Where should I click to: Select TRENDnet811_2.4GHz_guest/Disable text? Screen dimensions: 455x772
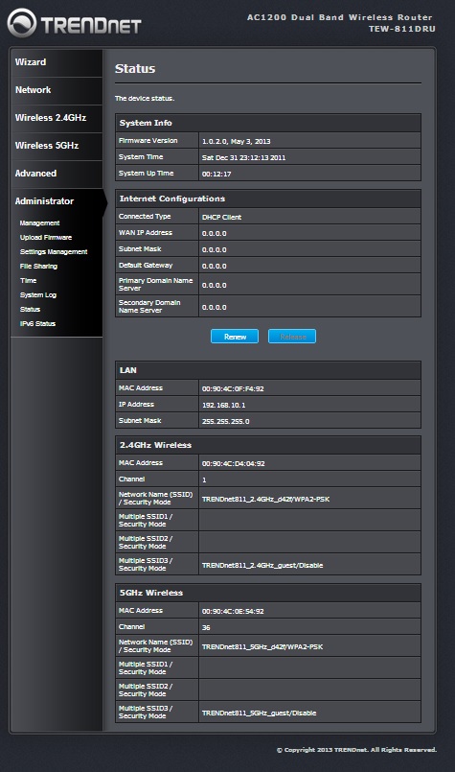(262, 565)
